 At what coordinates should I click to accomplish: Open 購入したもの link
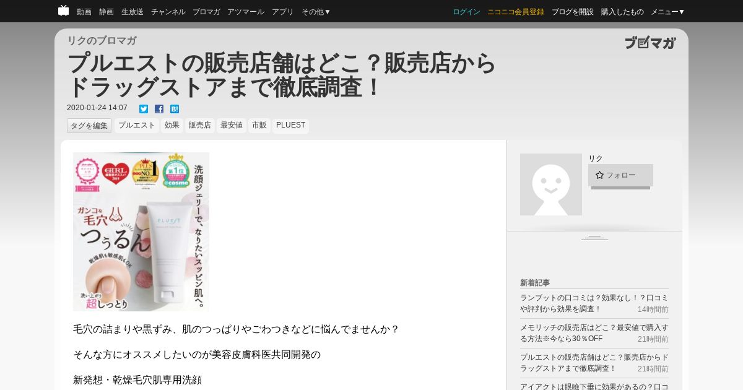(x=622, y=12)
